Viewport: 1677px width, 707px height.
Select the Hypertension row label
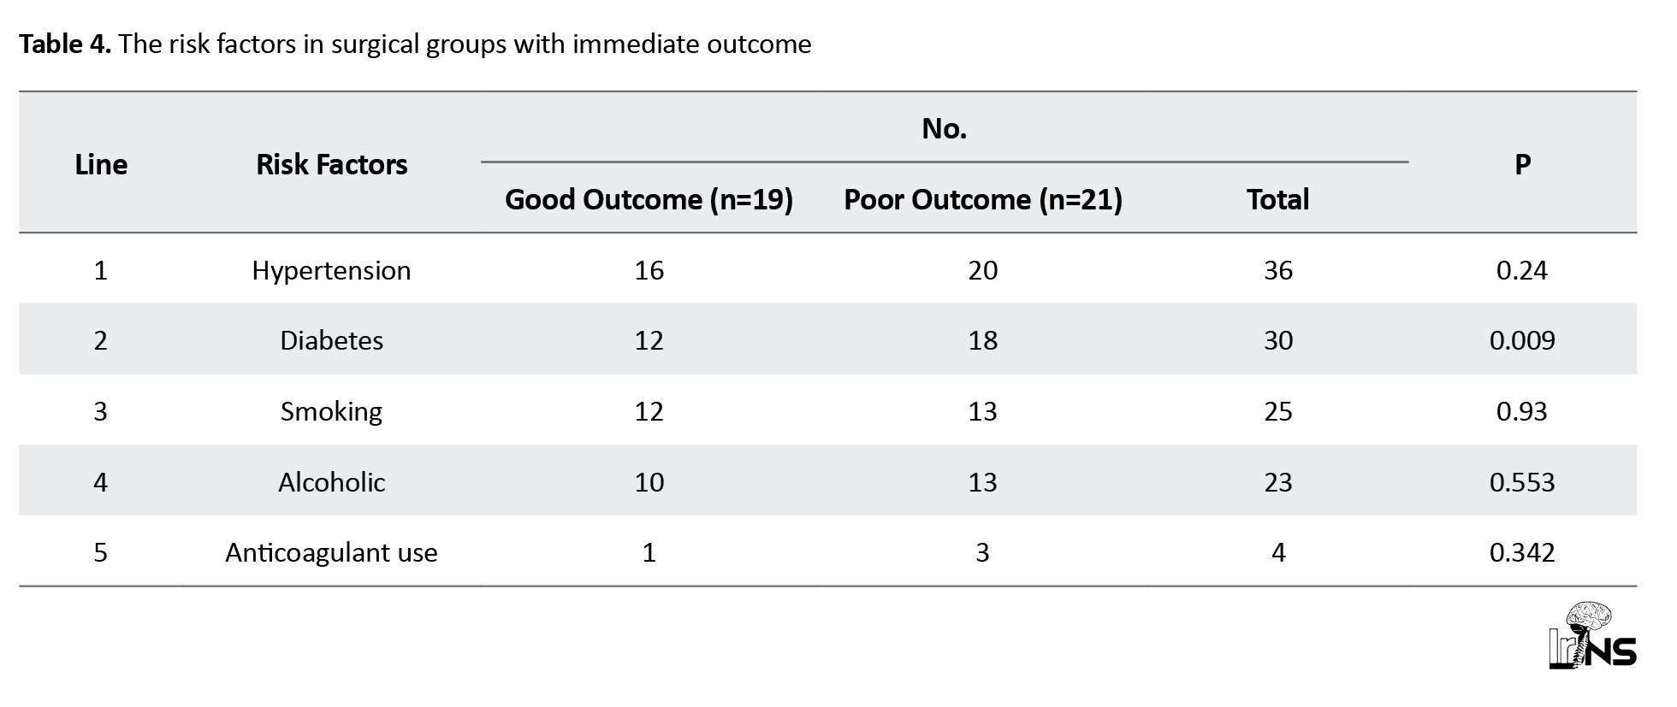(331, 270)
